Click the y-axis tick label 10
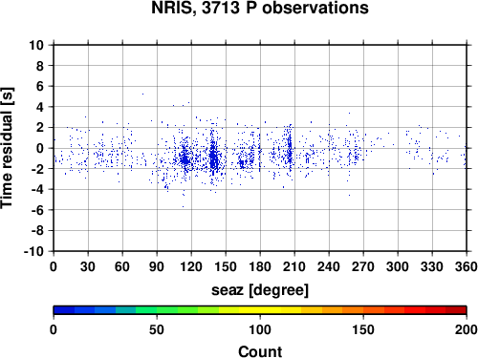This screenshot has height=358, width=478. [36, 45]
